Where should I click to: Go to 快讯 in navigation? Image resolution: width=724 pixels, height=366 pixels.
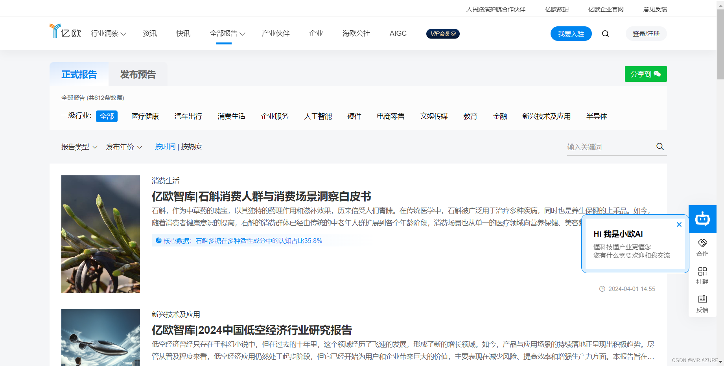(183, 34)
